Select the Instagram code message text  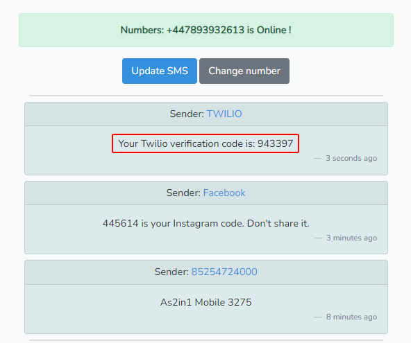pyautogui.click(x=206, y=223)
